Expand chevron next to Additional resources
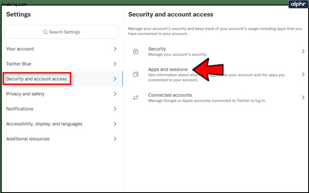This screenshot has height=193, width=309. [x=115, y=139]
